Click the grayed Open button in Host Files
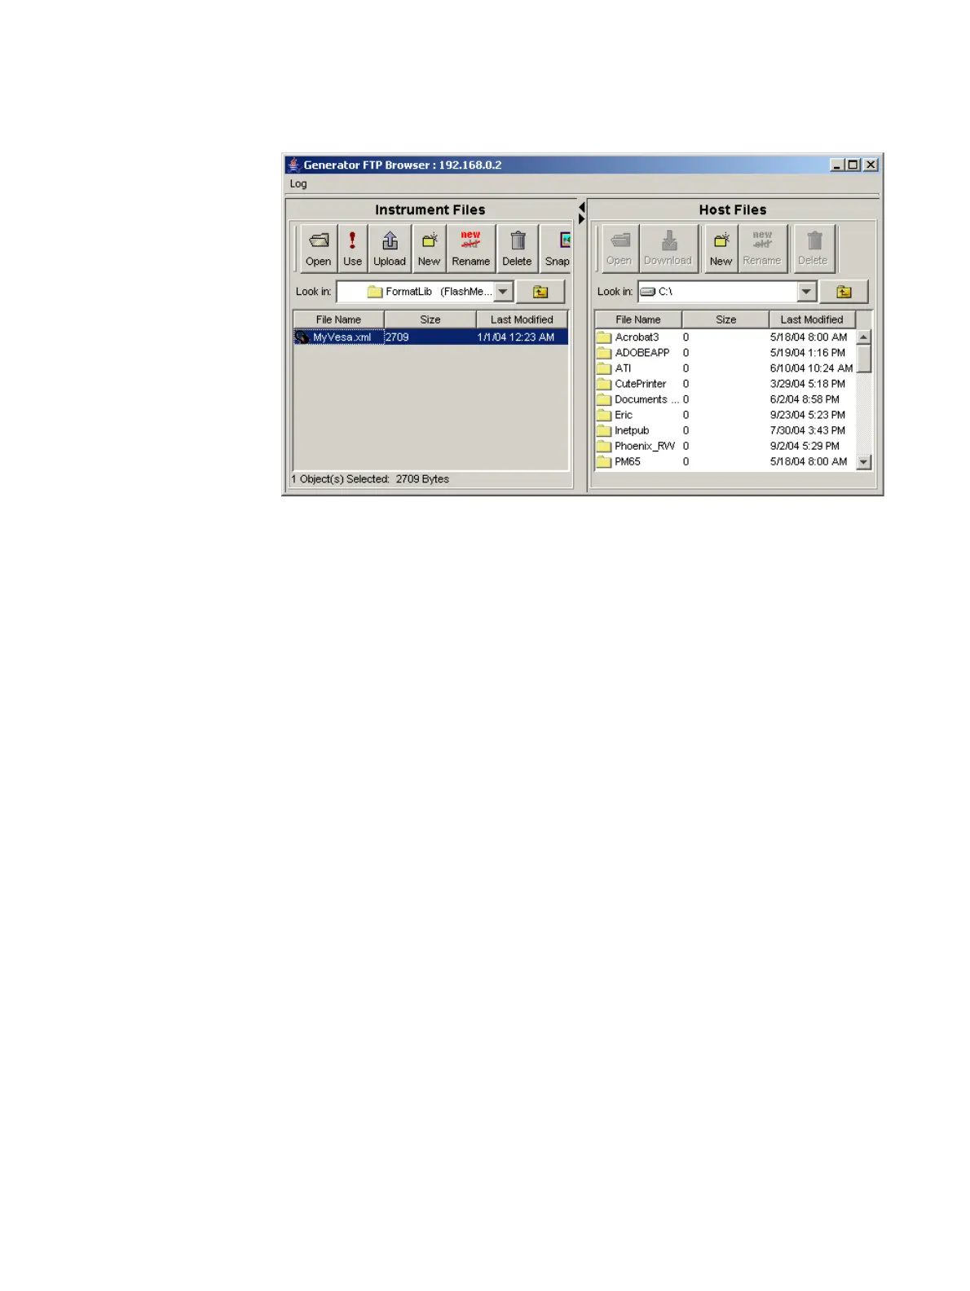Viewport: 970px width, 1291px height. click(x=619, y=249)
